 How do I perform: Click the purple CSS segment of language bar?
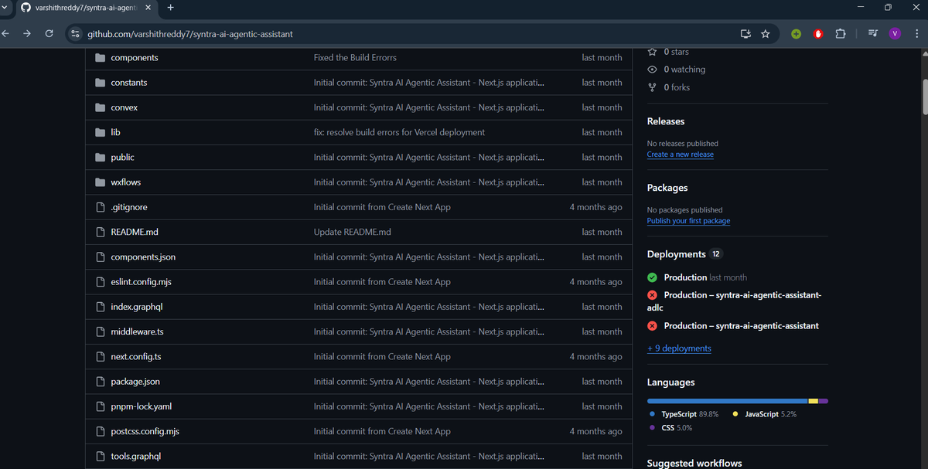pyautogui.click(x=824, y=401)
